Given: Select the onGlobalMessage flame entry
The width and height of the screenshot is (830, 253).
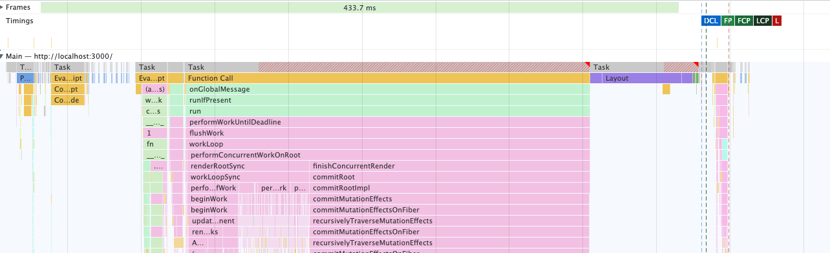Looking at the screenshot, I should [387, 89].
